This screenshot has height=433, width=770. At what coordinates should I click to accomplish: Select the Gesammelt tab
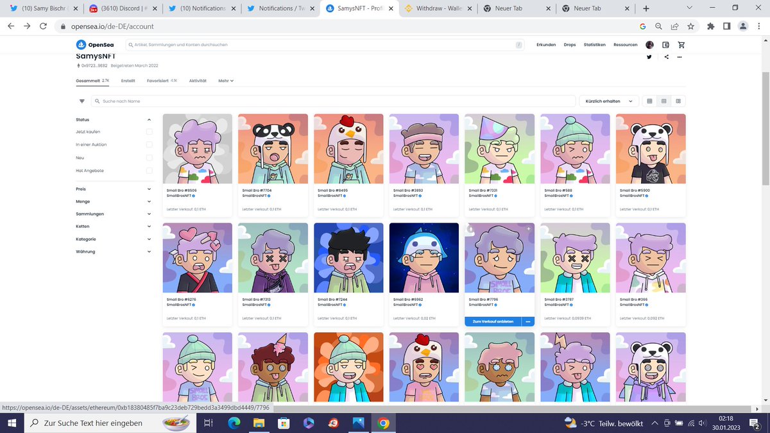[x=92, y=81]
